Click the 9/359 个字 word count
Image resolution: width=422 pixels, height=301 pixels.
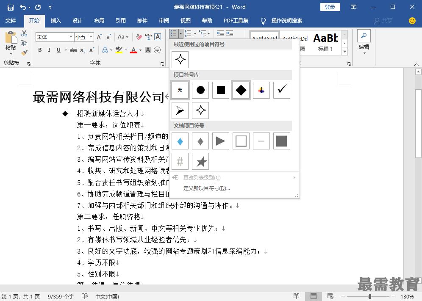(61, 296)
